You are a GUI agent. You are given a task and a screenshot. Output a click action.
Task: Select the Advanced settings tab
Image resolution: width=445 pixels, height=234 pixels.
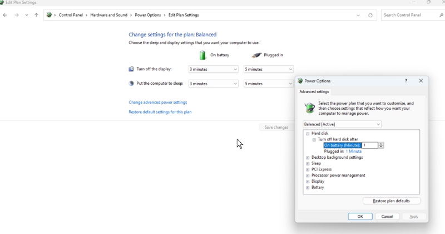pyautogui.click(x=314, y=91)
